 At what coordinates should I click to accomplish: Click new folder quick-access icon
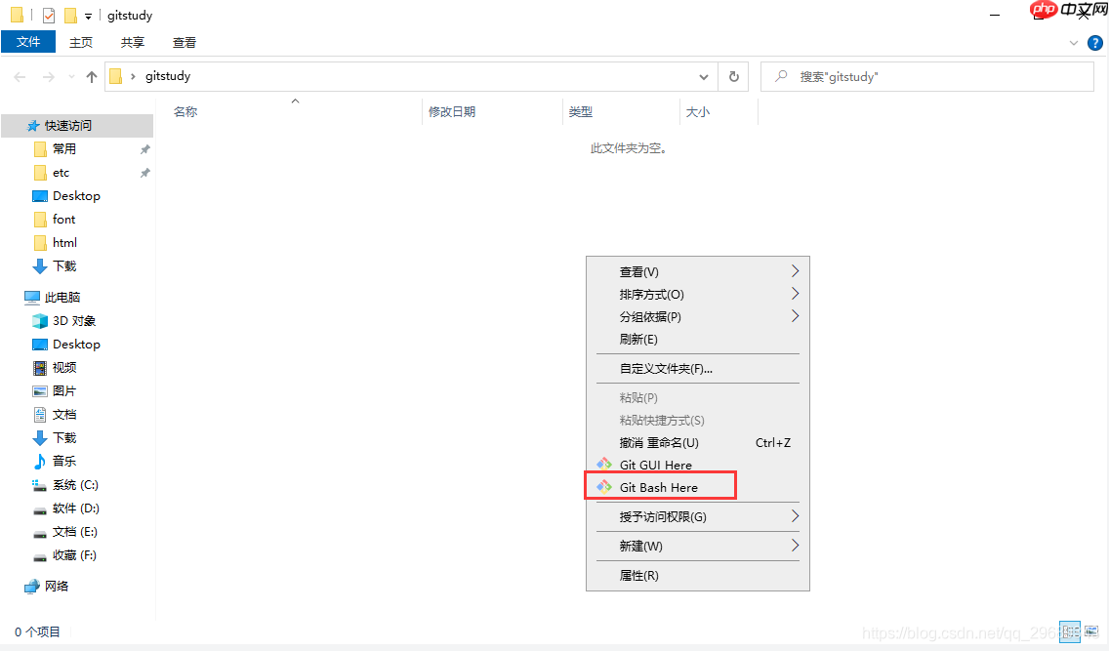tap(70, 15)
